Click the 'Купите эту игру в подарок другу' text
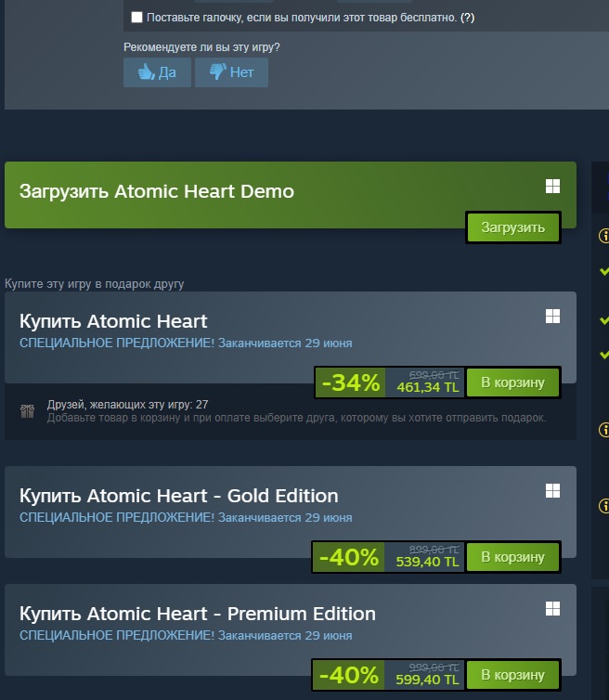 (95, 283)
